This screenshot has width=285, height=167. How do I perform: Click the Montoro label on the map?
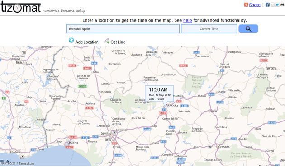178,96
